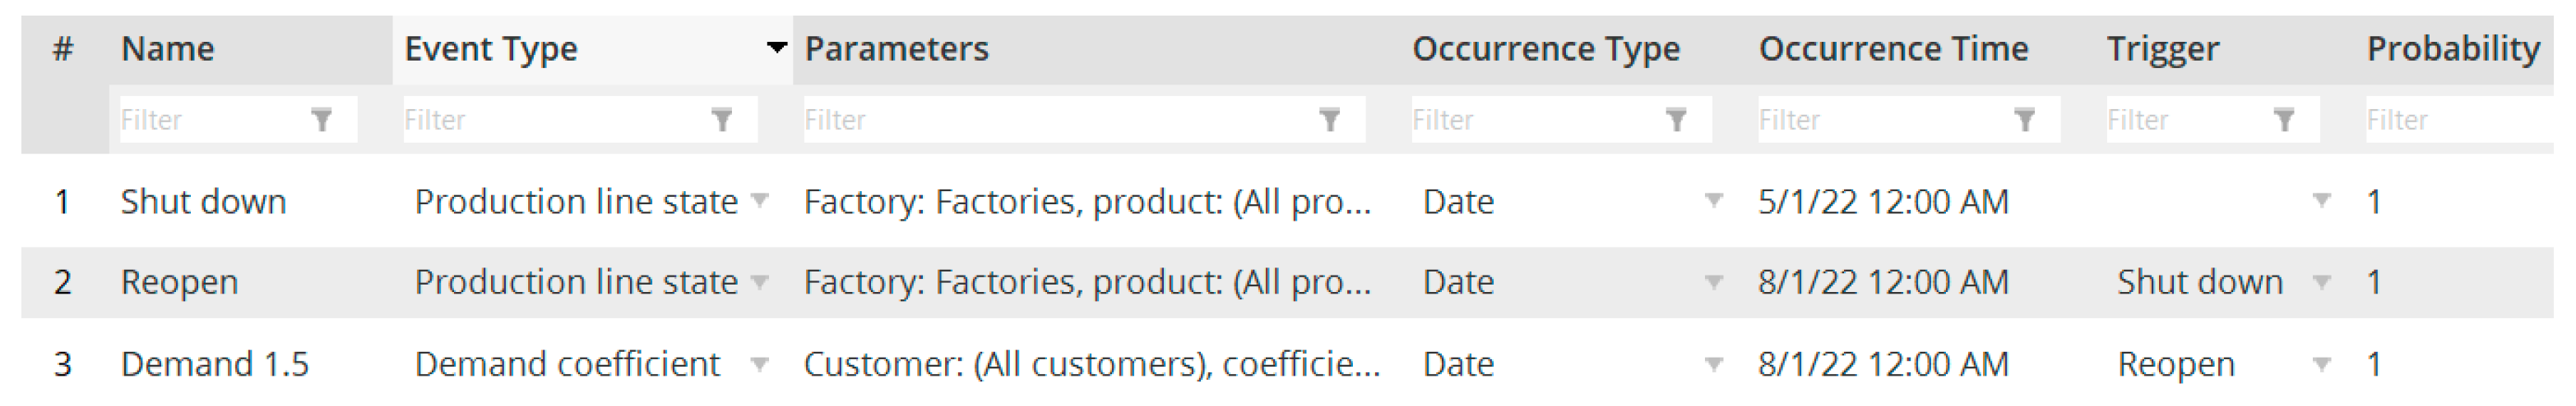This screenshot has width=2576, height=406.
Task: Click the Parameters filter funnel icon
Action: 1329,121
